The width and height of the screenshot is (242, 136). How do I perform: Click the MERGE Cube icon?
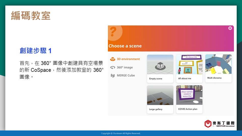113,76
